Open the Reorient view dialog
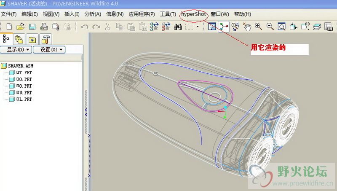Image resolution: width=337 pixels, height=191 pixels. pos(293,27)
